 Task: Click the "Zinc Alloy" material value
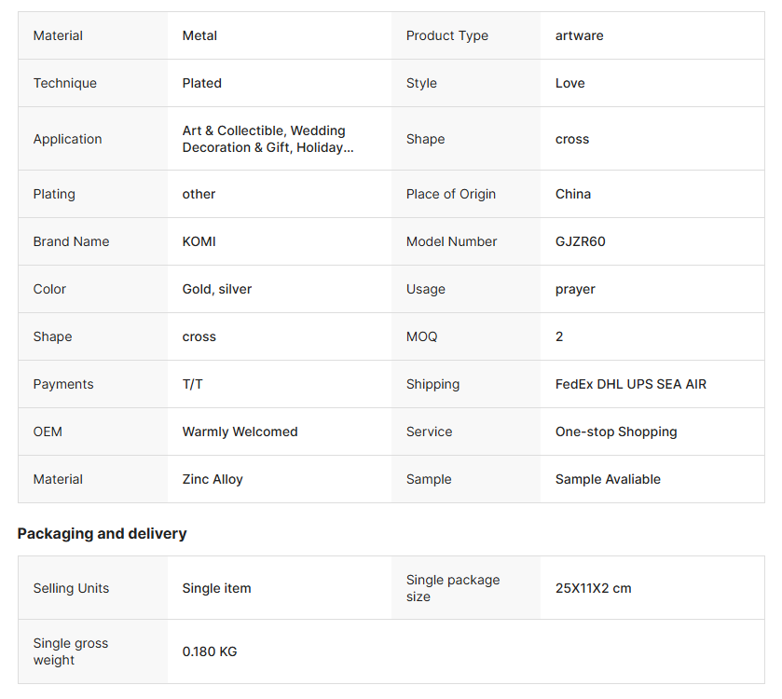(x=213, y=479)
